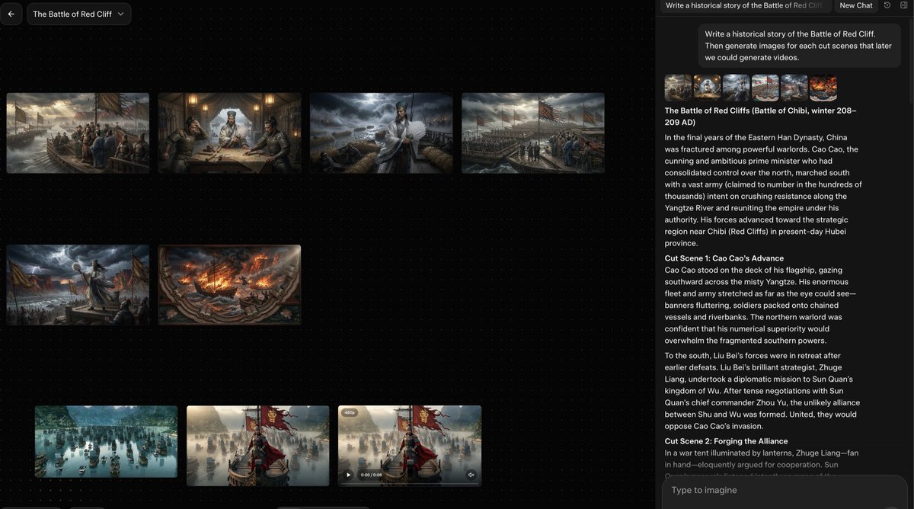This screenshot has height=509, width=914.
Task: Click the Type to imagine input
Action: coord(785,491)
